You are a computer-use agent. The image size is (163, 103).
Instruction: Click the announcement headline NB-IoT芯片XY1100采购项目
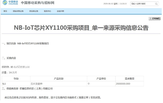[81, 28]
